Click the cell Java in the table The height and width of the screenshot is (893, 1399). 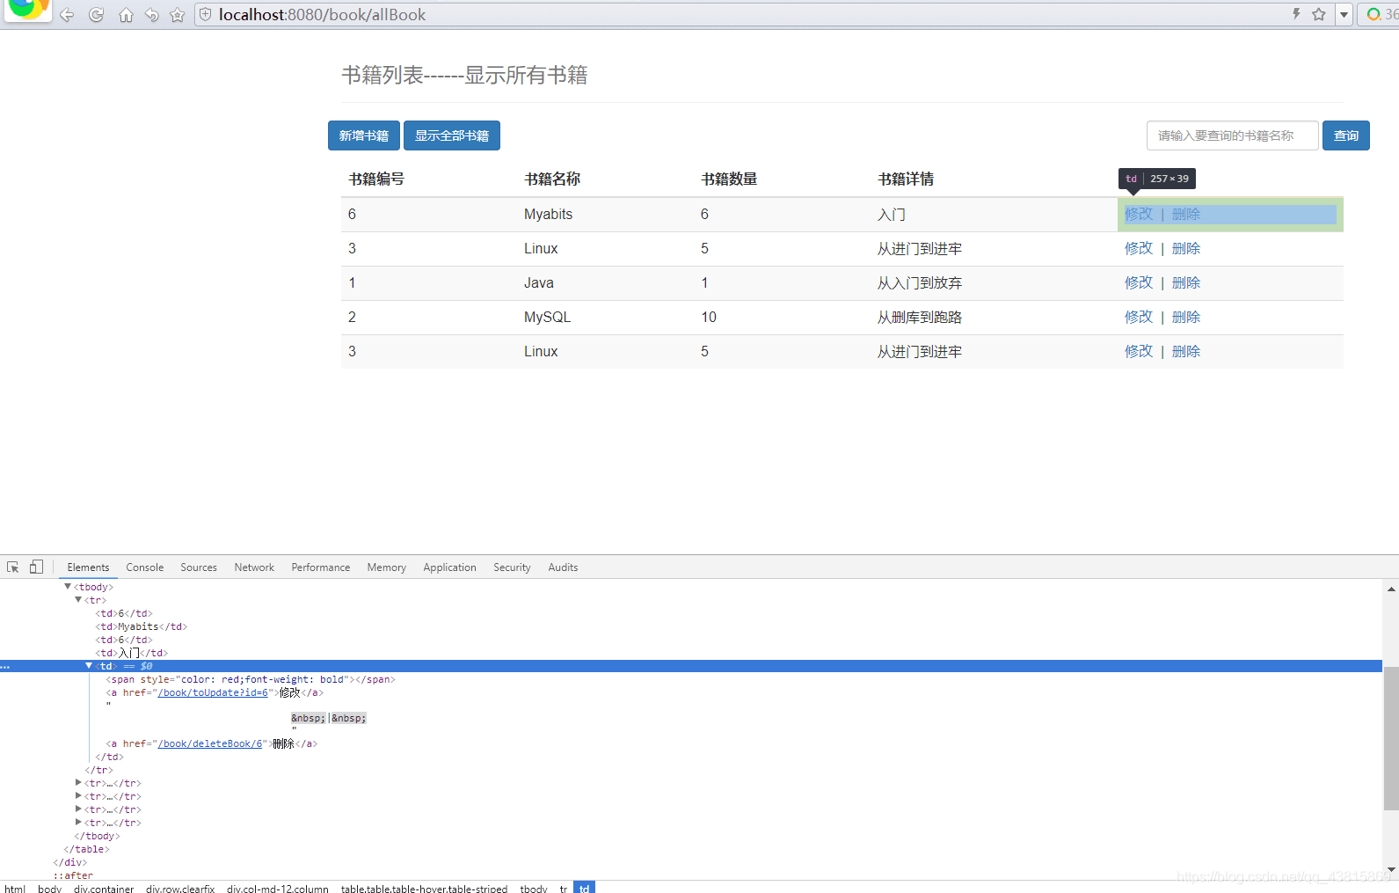coord(538,282)
